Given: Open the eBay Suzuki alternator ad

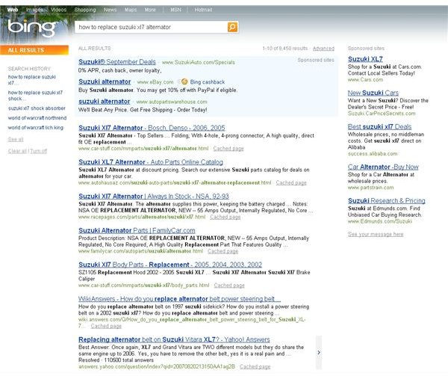Looking at the screenshot, I should [105, 81].
